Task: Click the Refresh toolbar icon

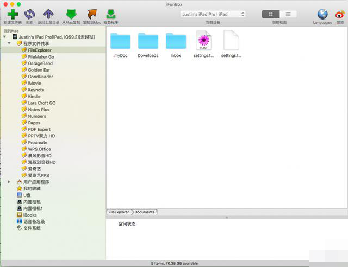Action: [29, 14]
